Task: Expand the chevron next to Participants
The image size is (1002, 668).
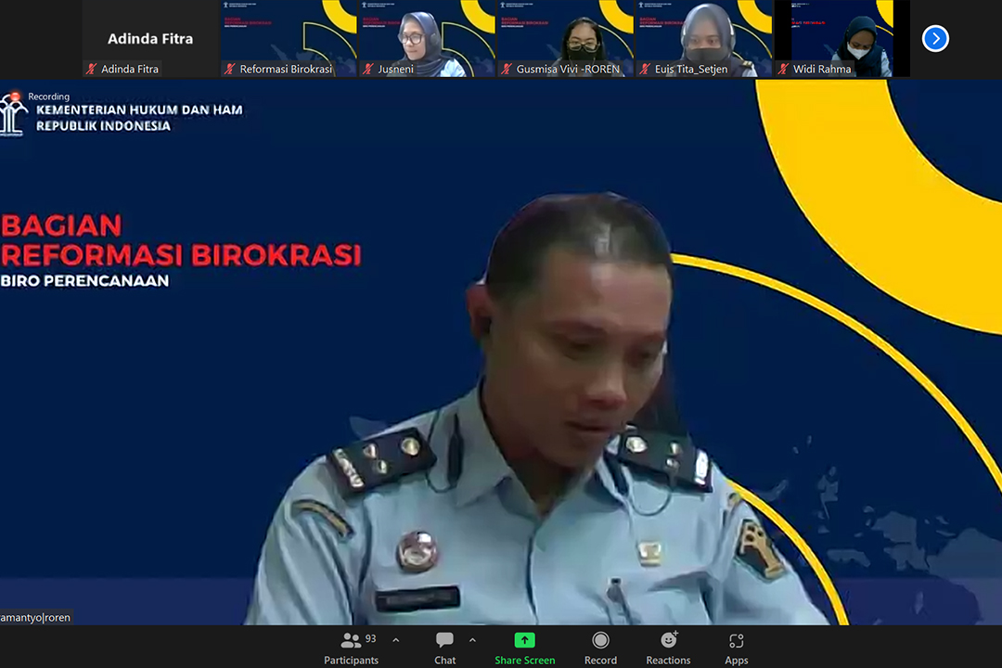Action: point(396,640)
